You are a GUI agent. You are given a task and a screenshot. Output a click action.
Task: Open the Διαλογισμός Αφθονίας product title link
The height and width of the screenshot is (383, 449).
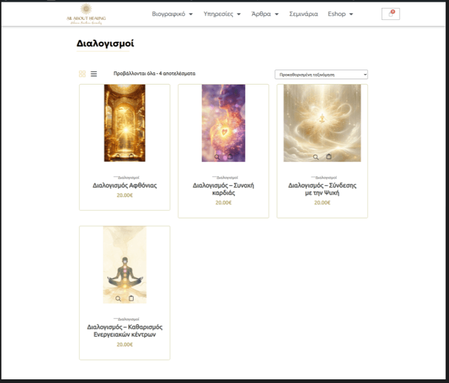point(125,185)
